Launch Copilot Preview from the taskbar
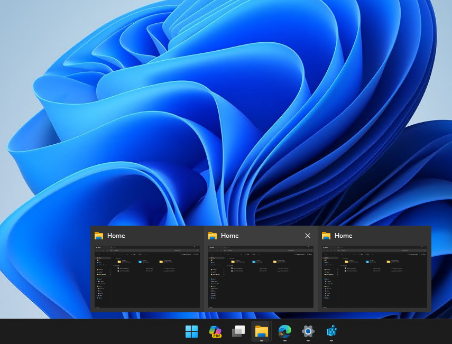The image size is (452, 344). click(x=215, y=332)
